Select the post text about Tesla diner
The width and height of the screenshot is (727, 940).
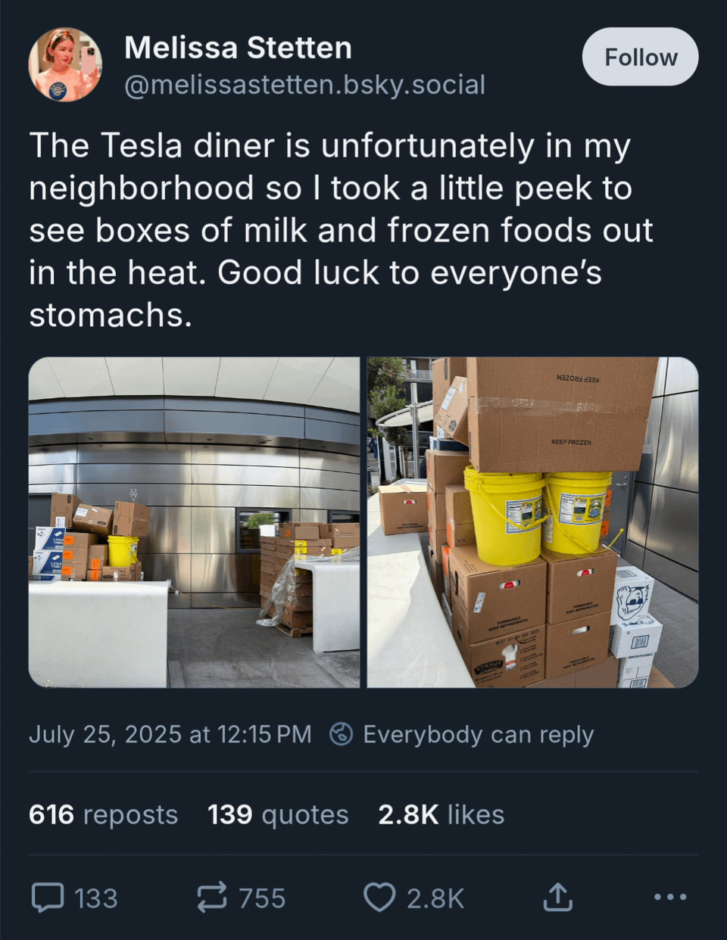341,230
